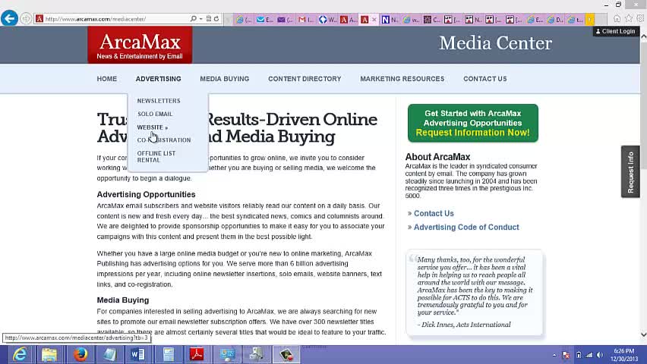647x364 pixels.
Task: Open Favorites star icon
Action: point(629,18)
